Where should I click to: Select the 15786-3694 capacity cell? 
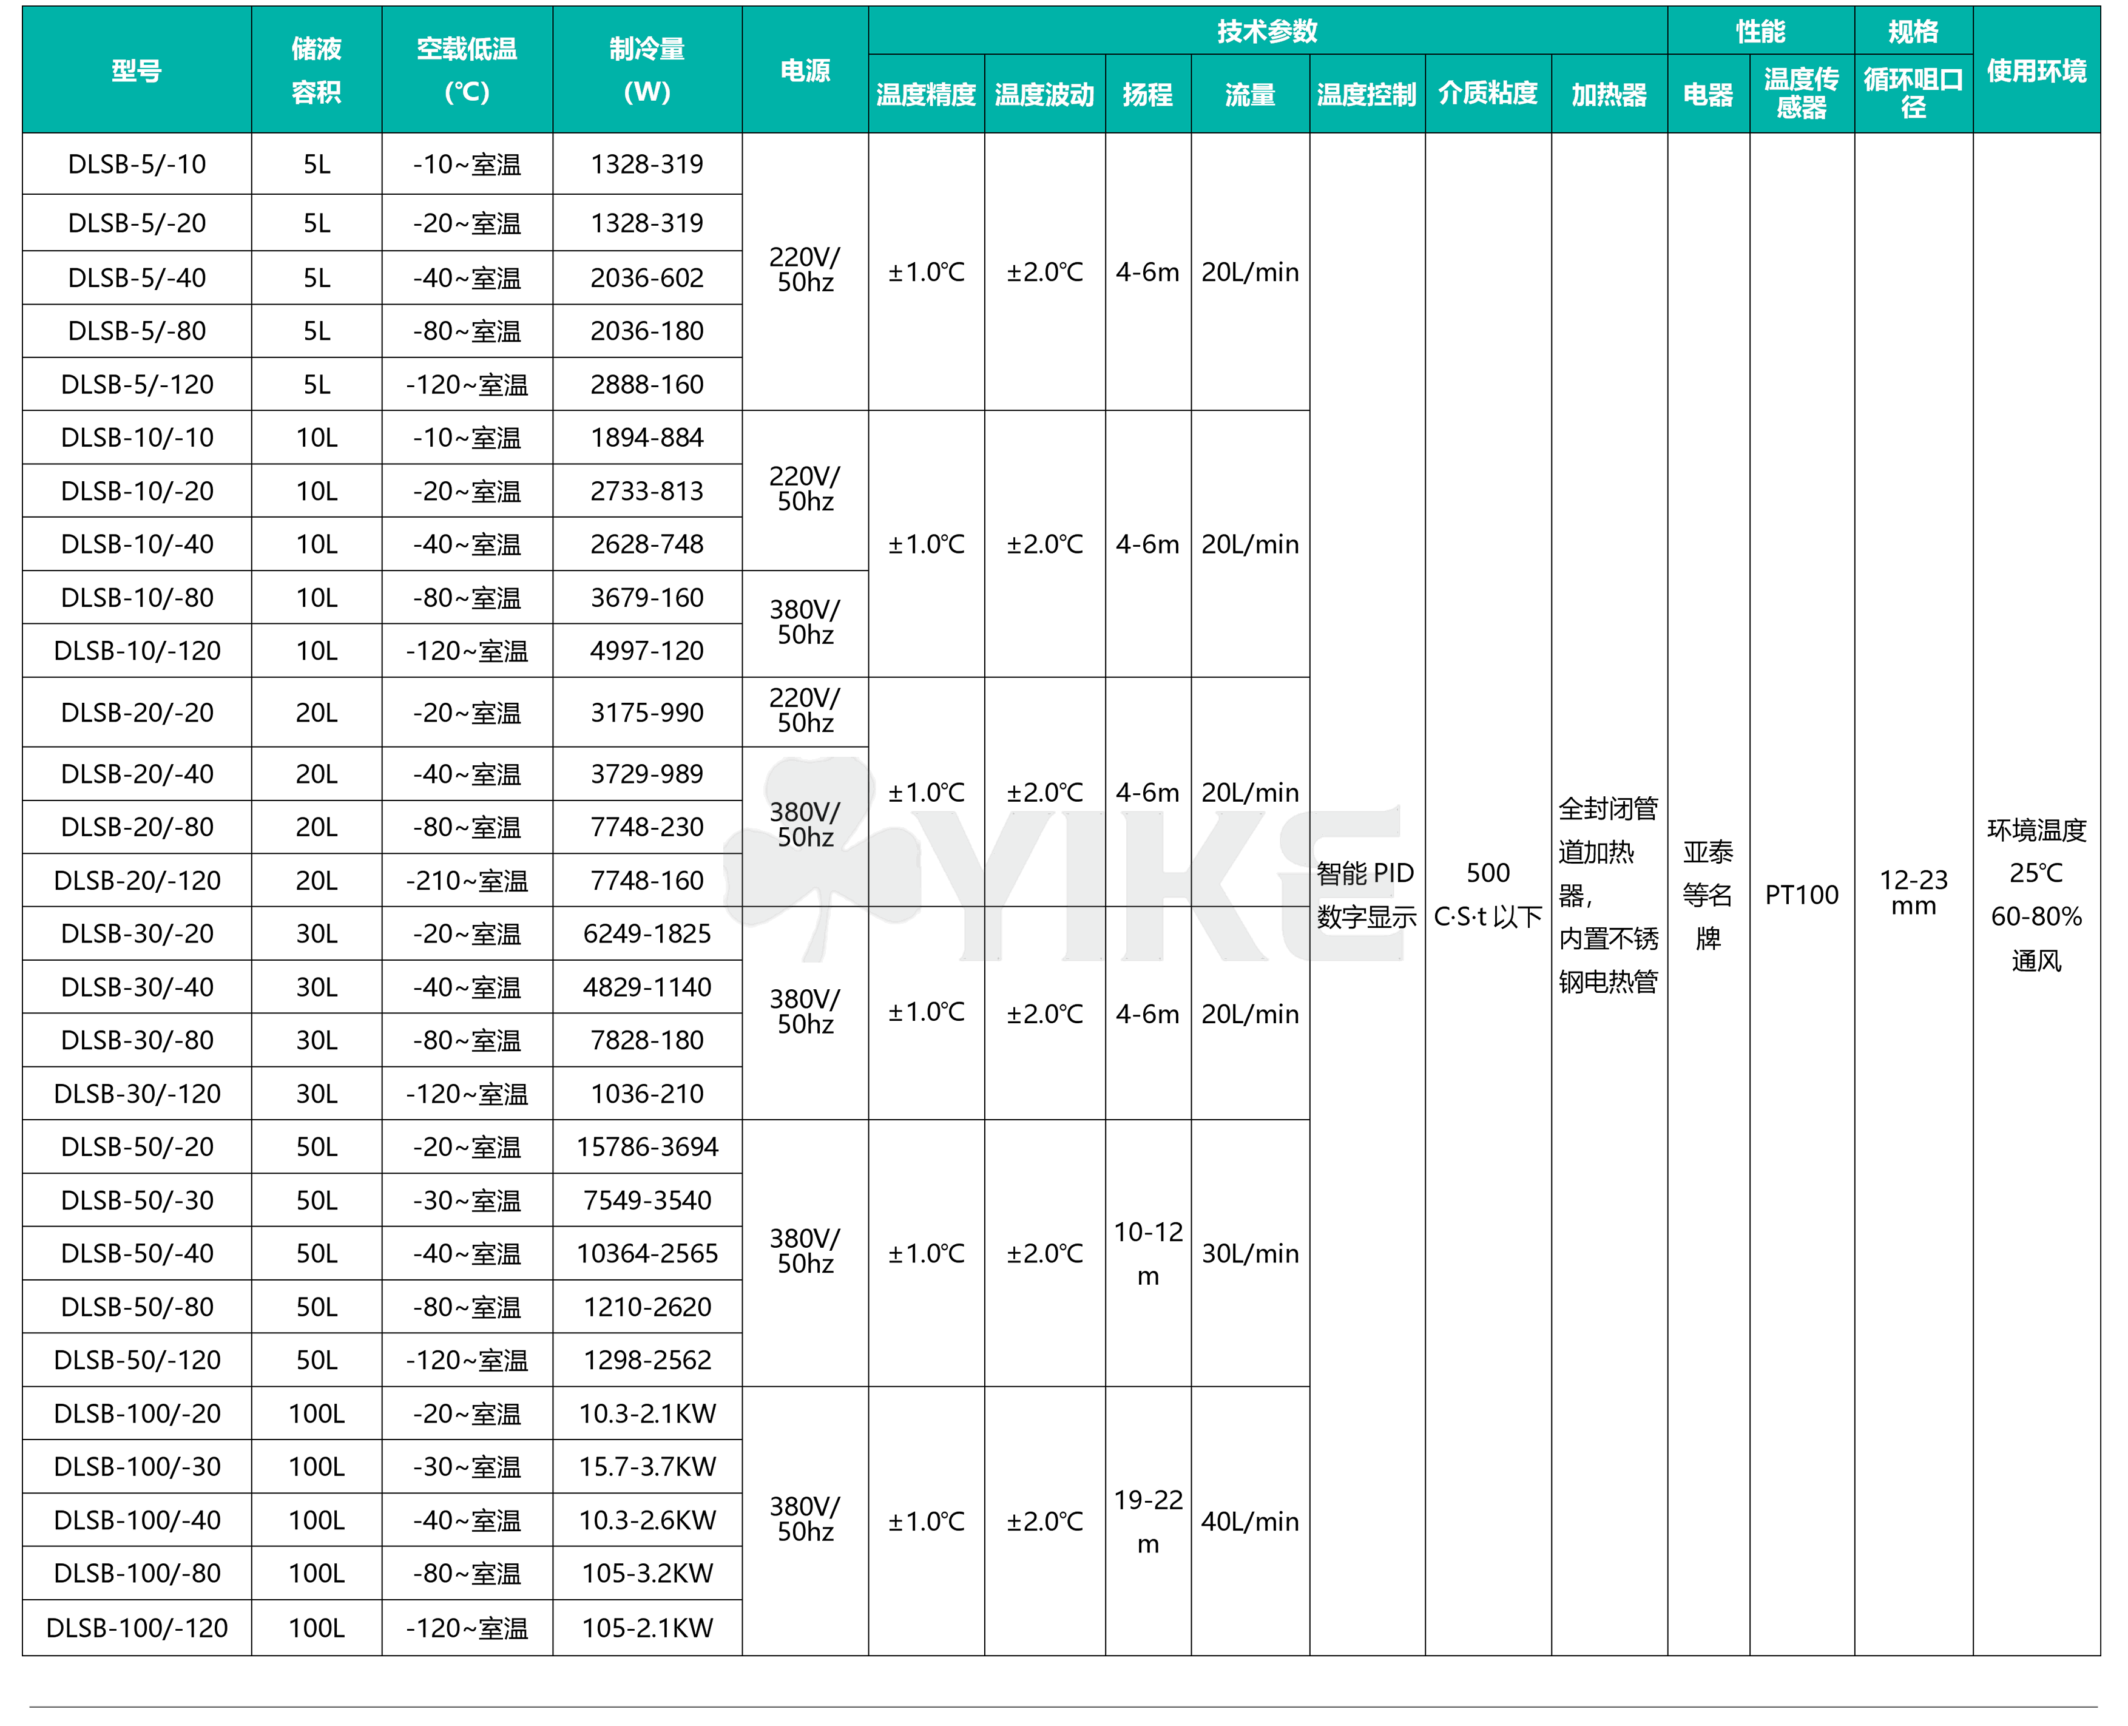tap(646, 1146)
